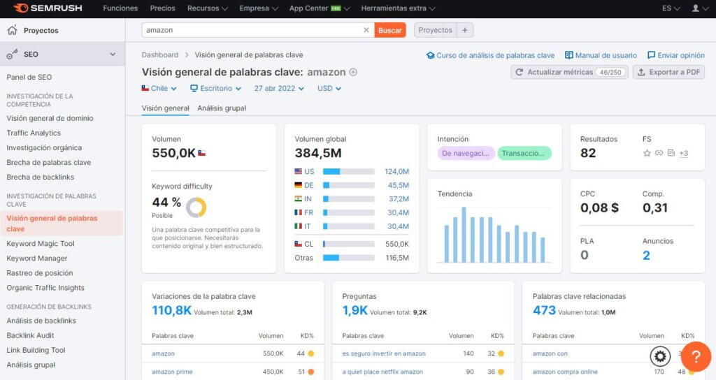Viewport: 716px width, 380px height.
Task: Open Brecha de palabras clave
Action: coord(48,162)
